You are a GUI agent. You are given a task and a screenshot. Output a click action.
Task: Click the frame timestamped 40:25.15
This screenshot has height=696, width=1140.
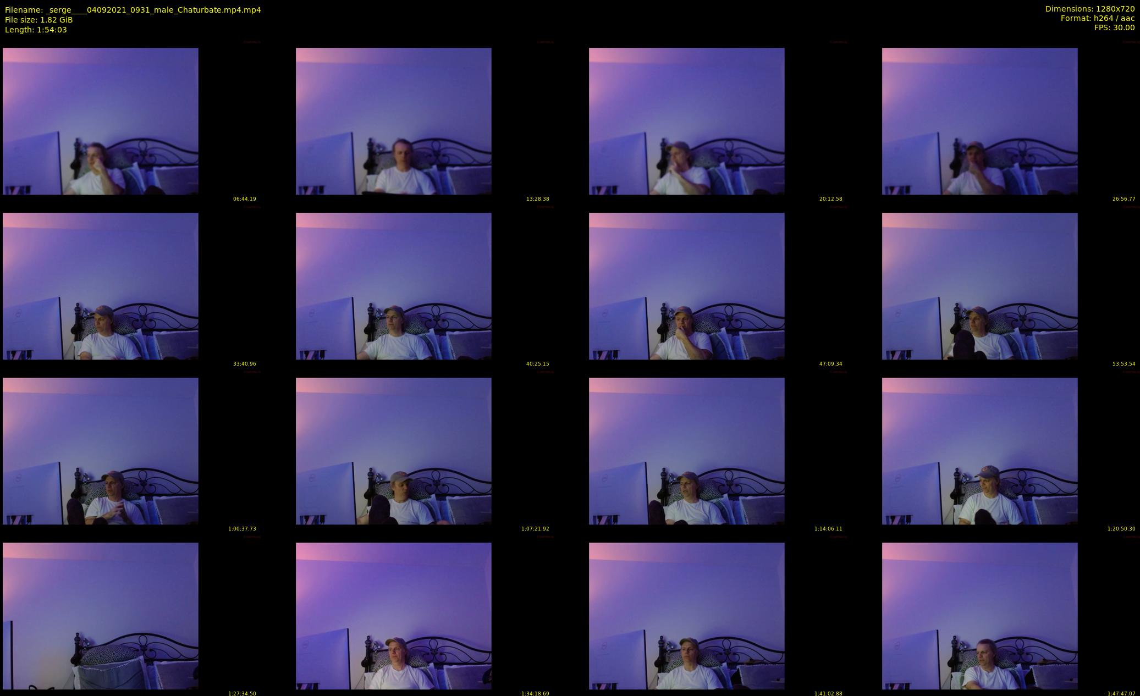coord(393,286)
